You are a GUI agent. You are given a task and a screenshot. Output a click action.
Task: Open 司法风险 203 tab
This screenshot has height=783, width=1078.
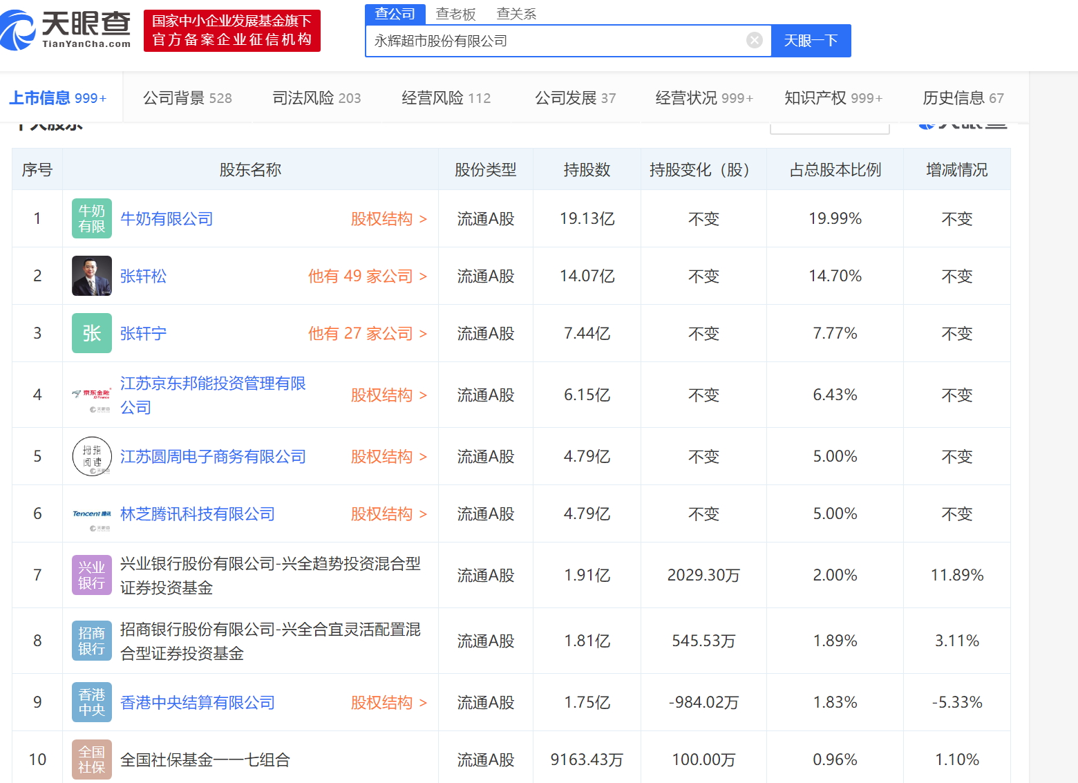(316, 98)
